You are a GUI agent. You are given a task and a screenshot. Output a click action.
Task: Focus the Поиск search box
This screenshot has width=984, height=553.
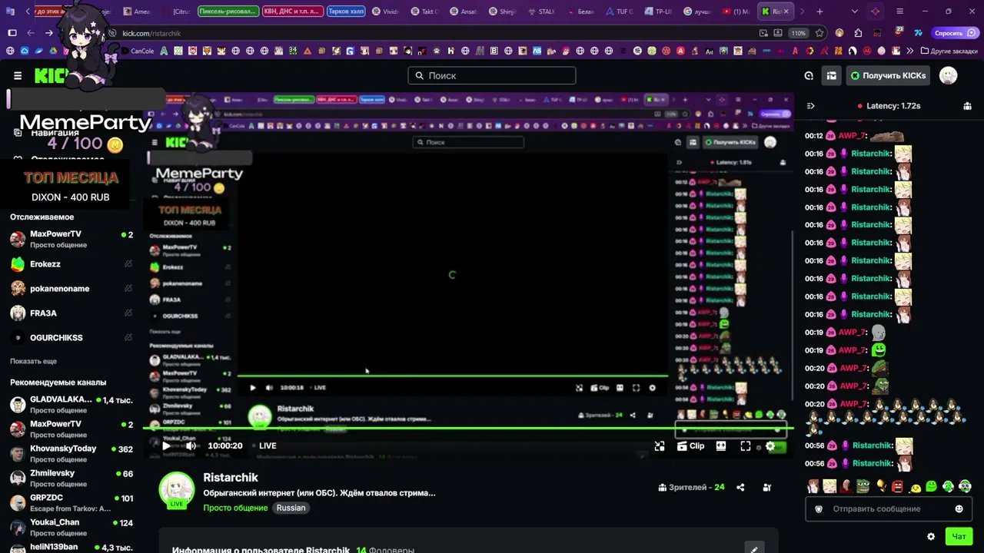tap(492, 75)
